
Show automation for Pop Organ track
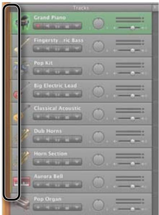(x=77, y=207)
